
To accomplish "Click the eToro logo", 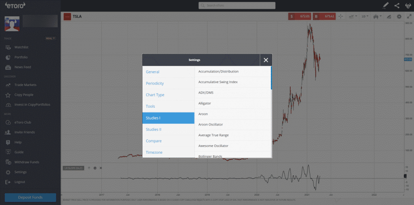I will coord(15,5).
